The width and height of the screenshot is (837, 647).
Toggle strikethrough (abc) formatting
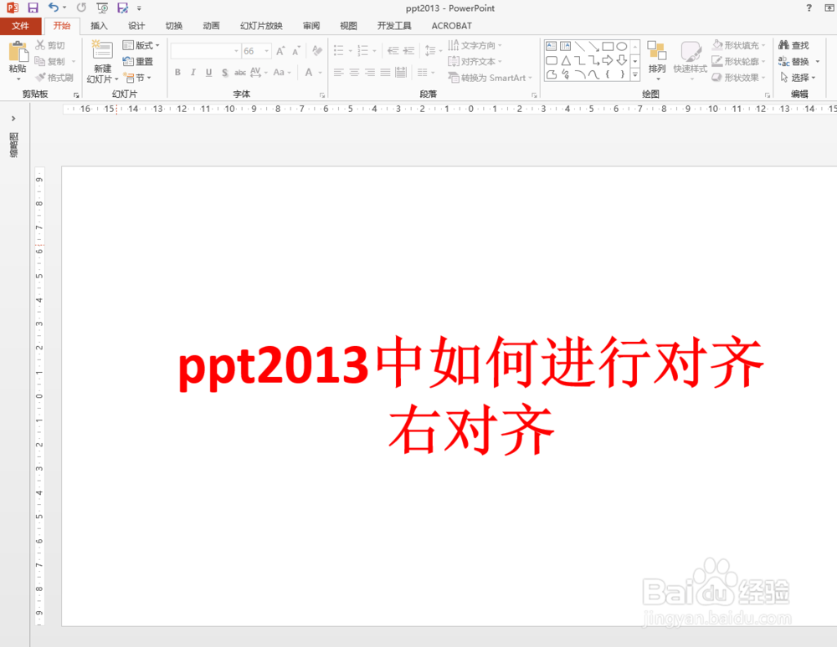pos(240,73)
